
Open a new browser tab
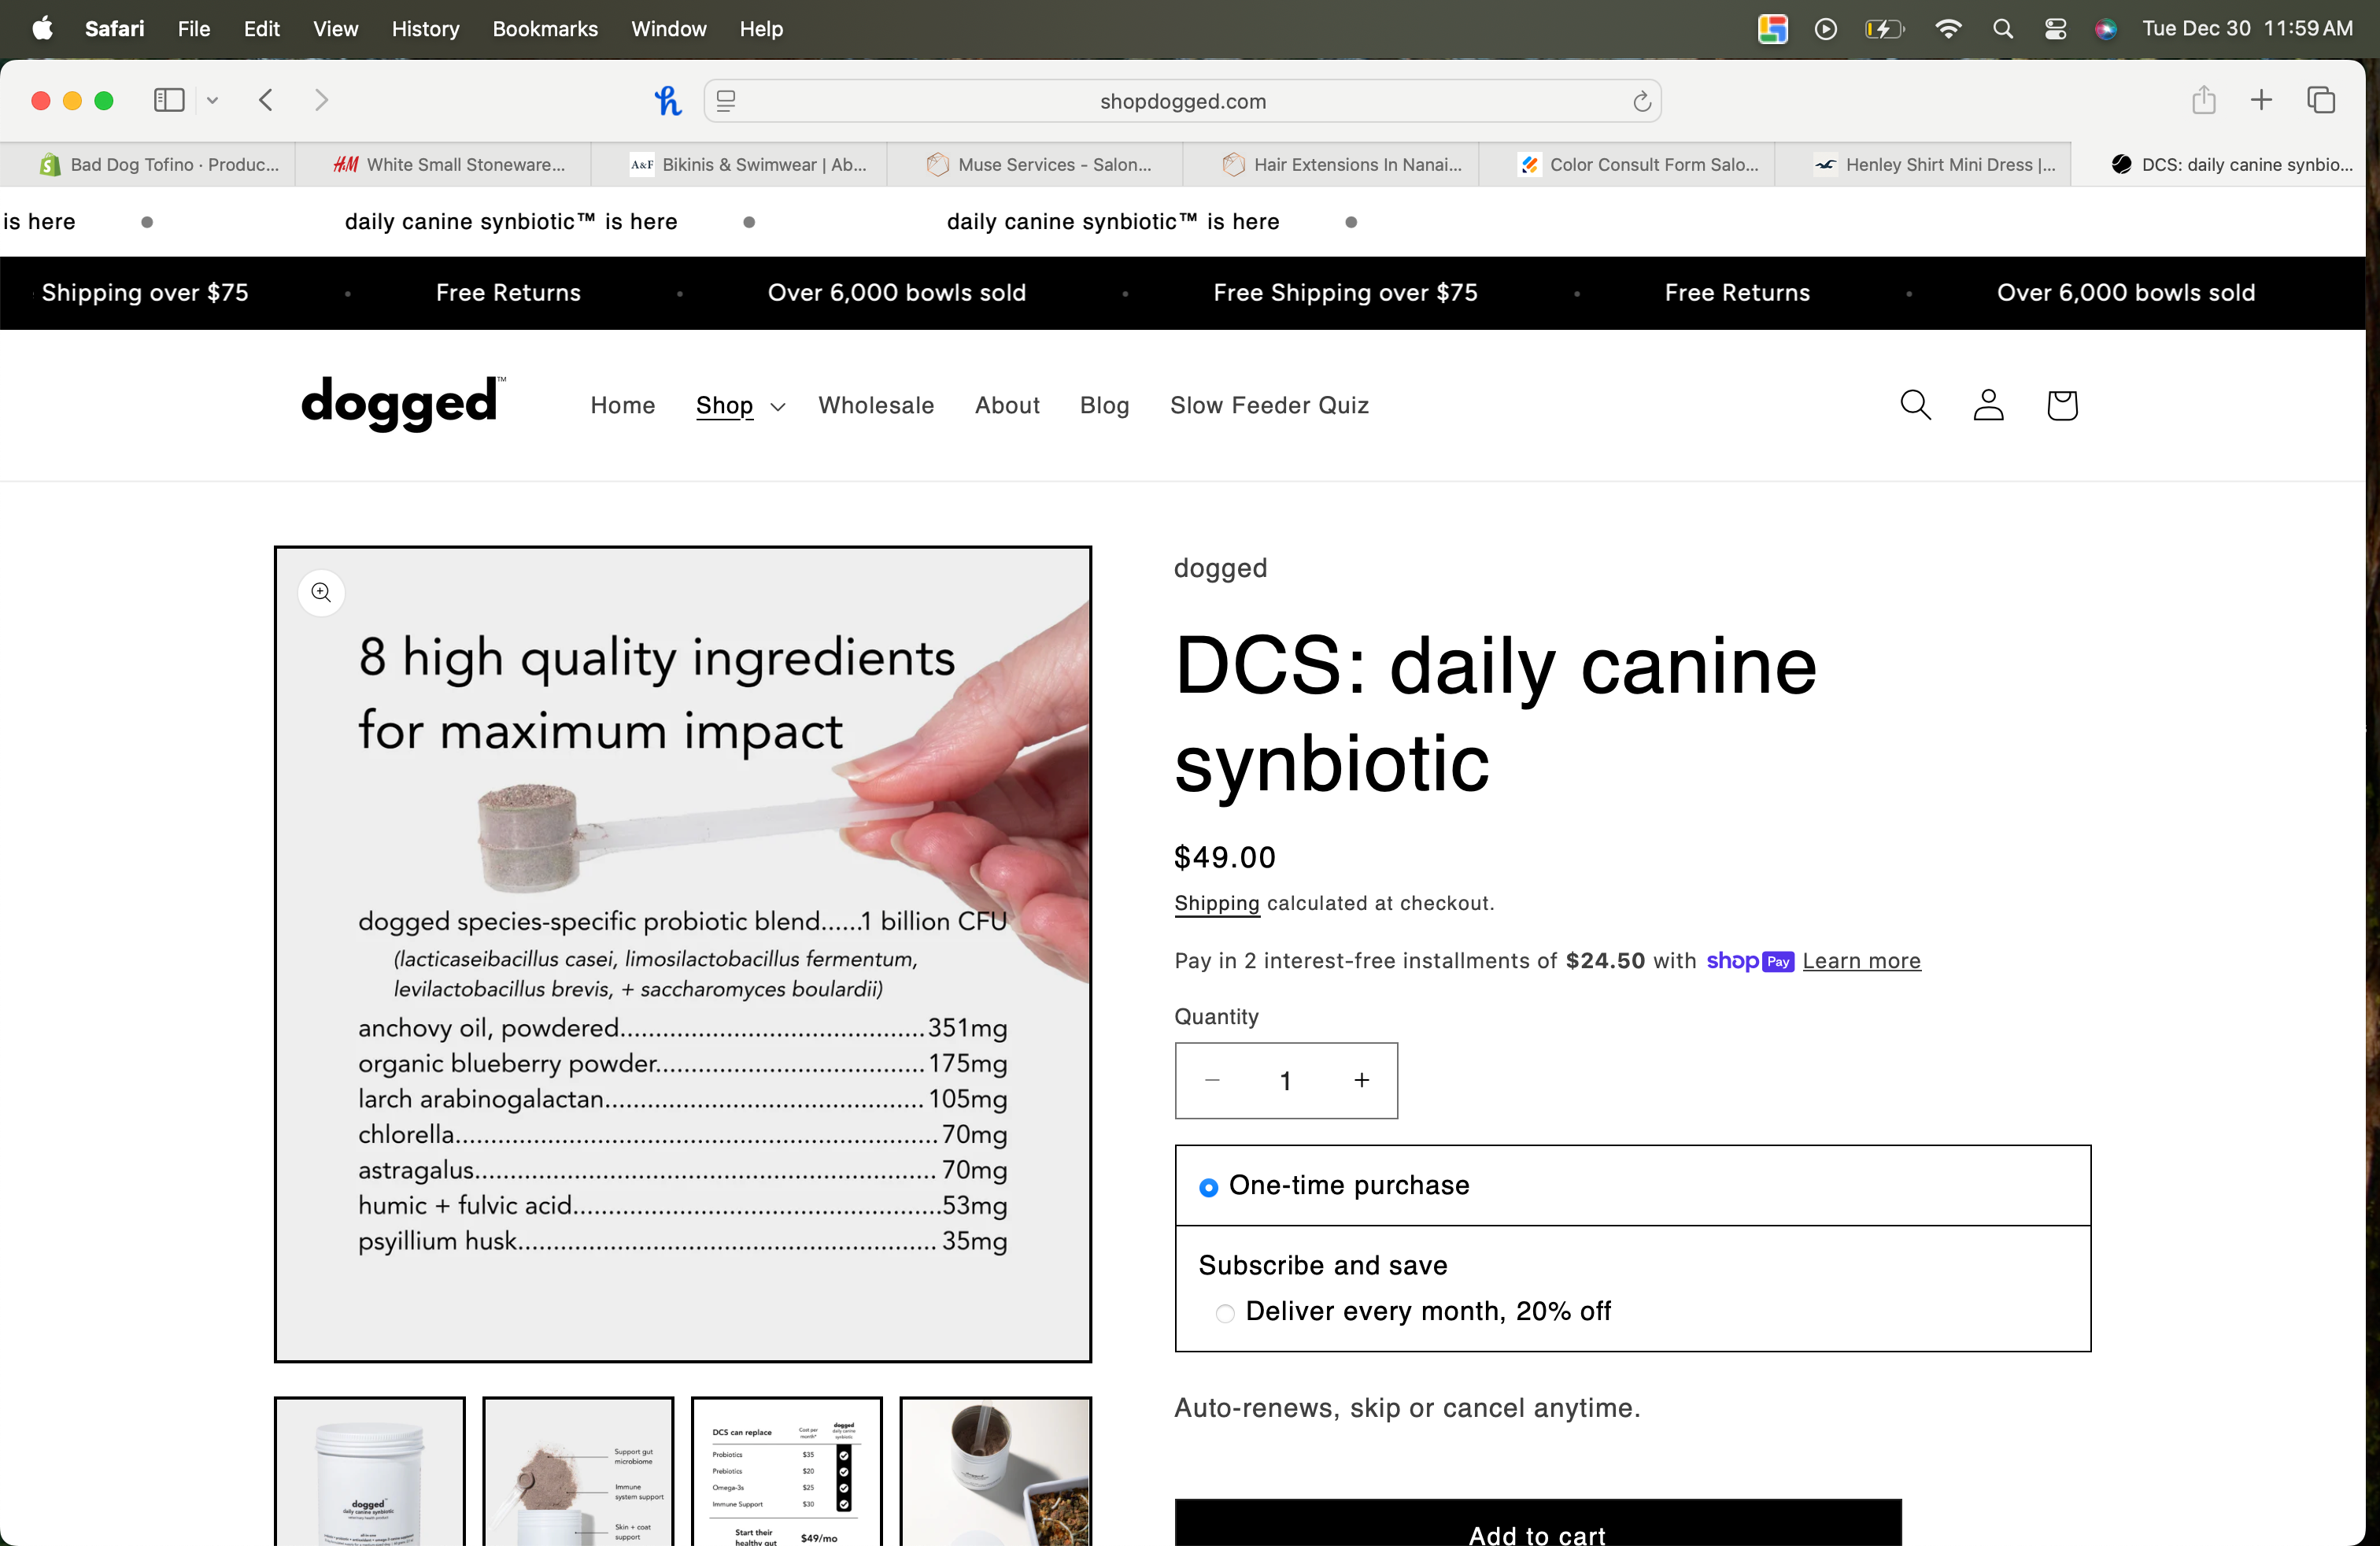click(2262, 100)
